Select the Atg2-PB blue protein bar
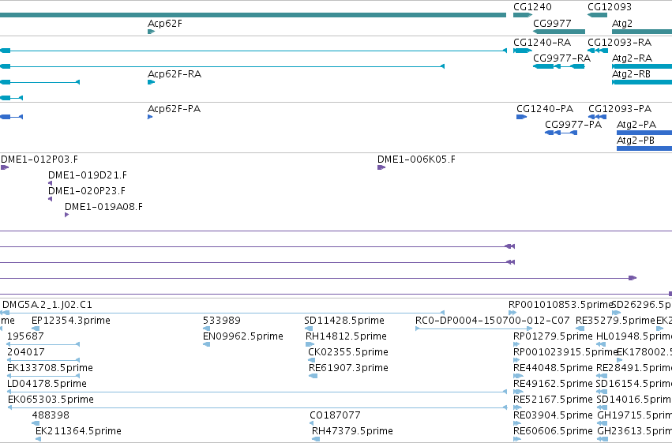 644,148
